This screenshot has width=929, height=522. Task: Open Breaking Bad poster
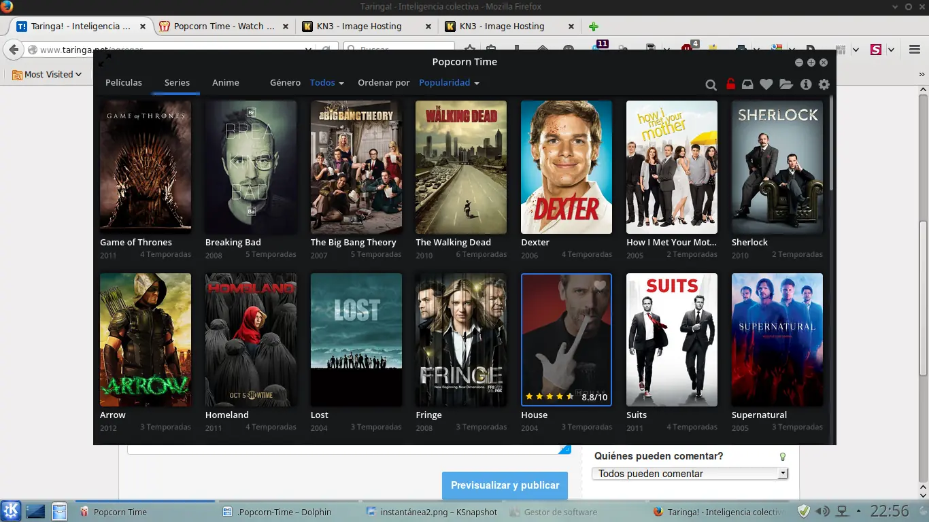click(x=251, y=167)
